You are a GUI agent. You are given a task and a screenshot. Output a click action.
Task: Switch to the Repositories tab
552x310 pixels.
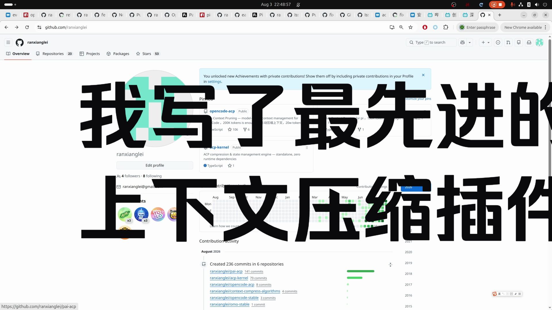point(54,54)
